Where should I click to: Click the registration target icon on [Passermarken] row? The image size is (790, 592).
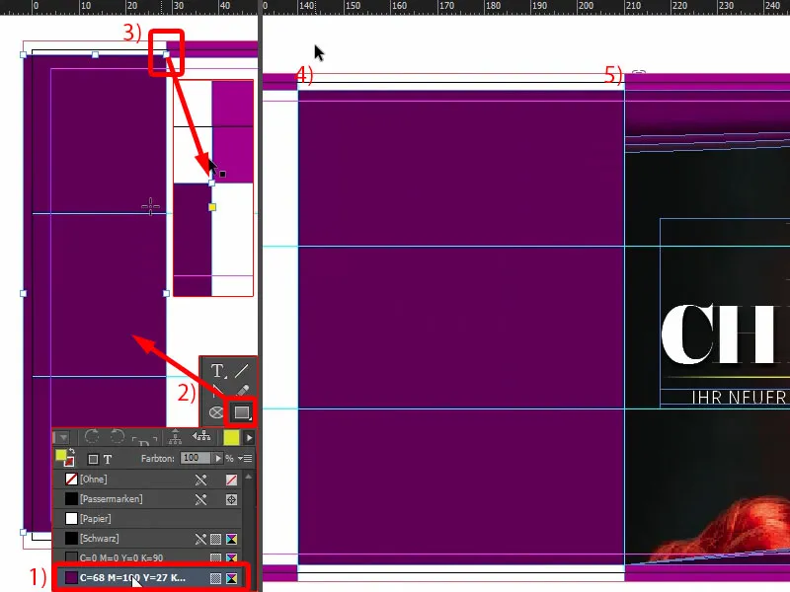click(231, 499)
